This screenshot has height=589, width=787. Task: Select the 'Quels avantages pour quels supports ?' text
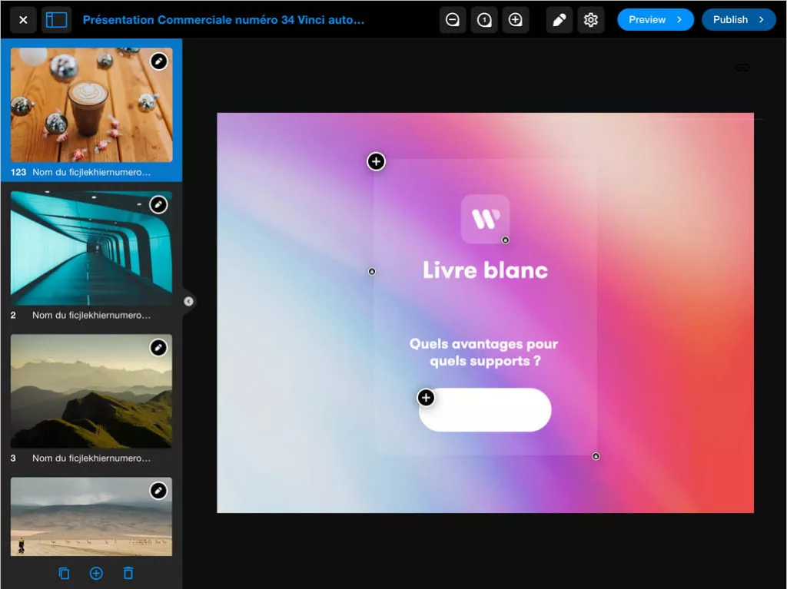coord(484,352)
